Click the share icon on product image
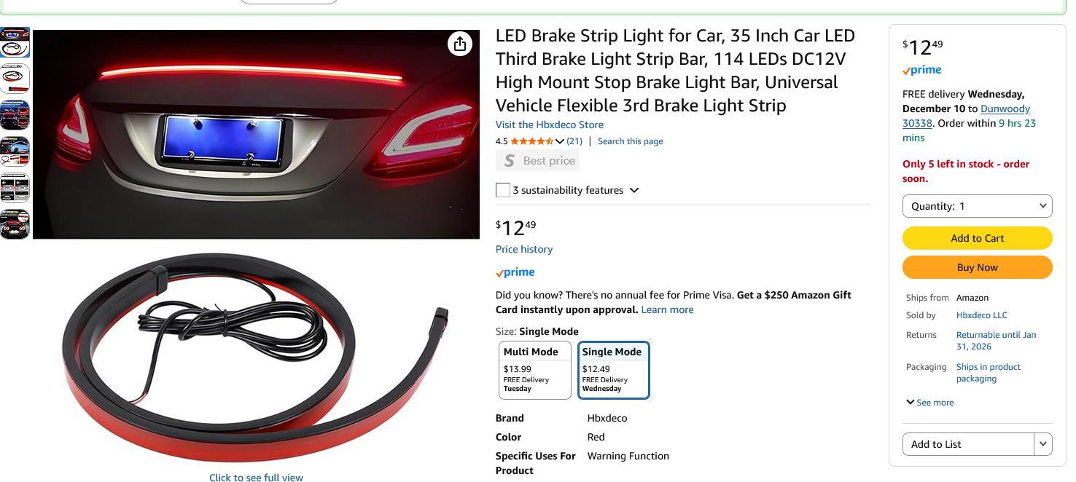The image size is (1076, 482). point(459,44)
